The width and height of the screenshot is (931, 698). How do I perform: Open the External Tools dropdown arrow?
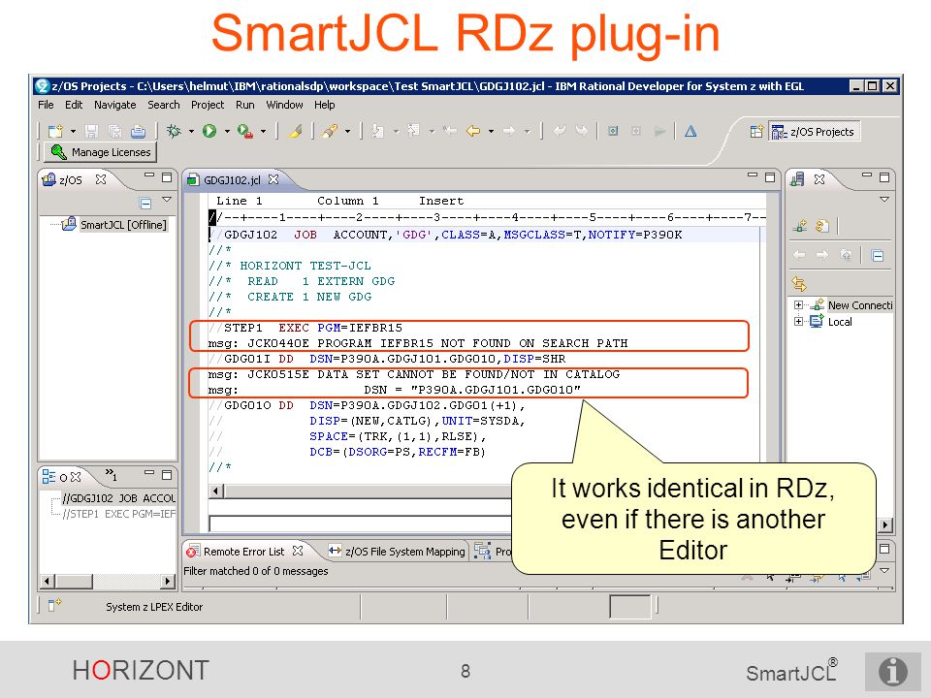pyautogui.click(x=263, y=131)
